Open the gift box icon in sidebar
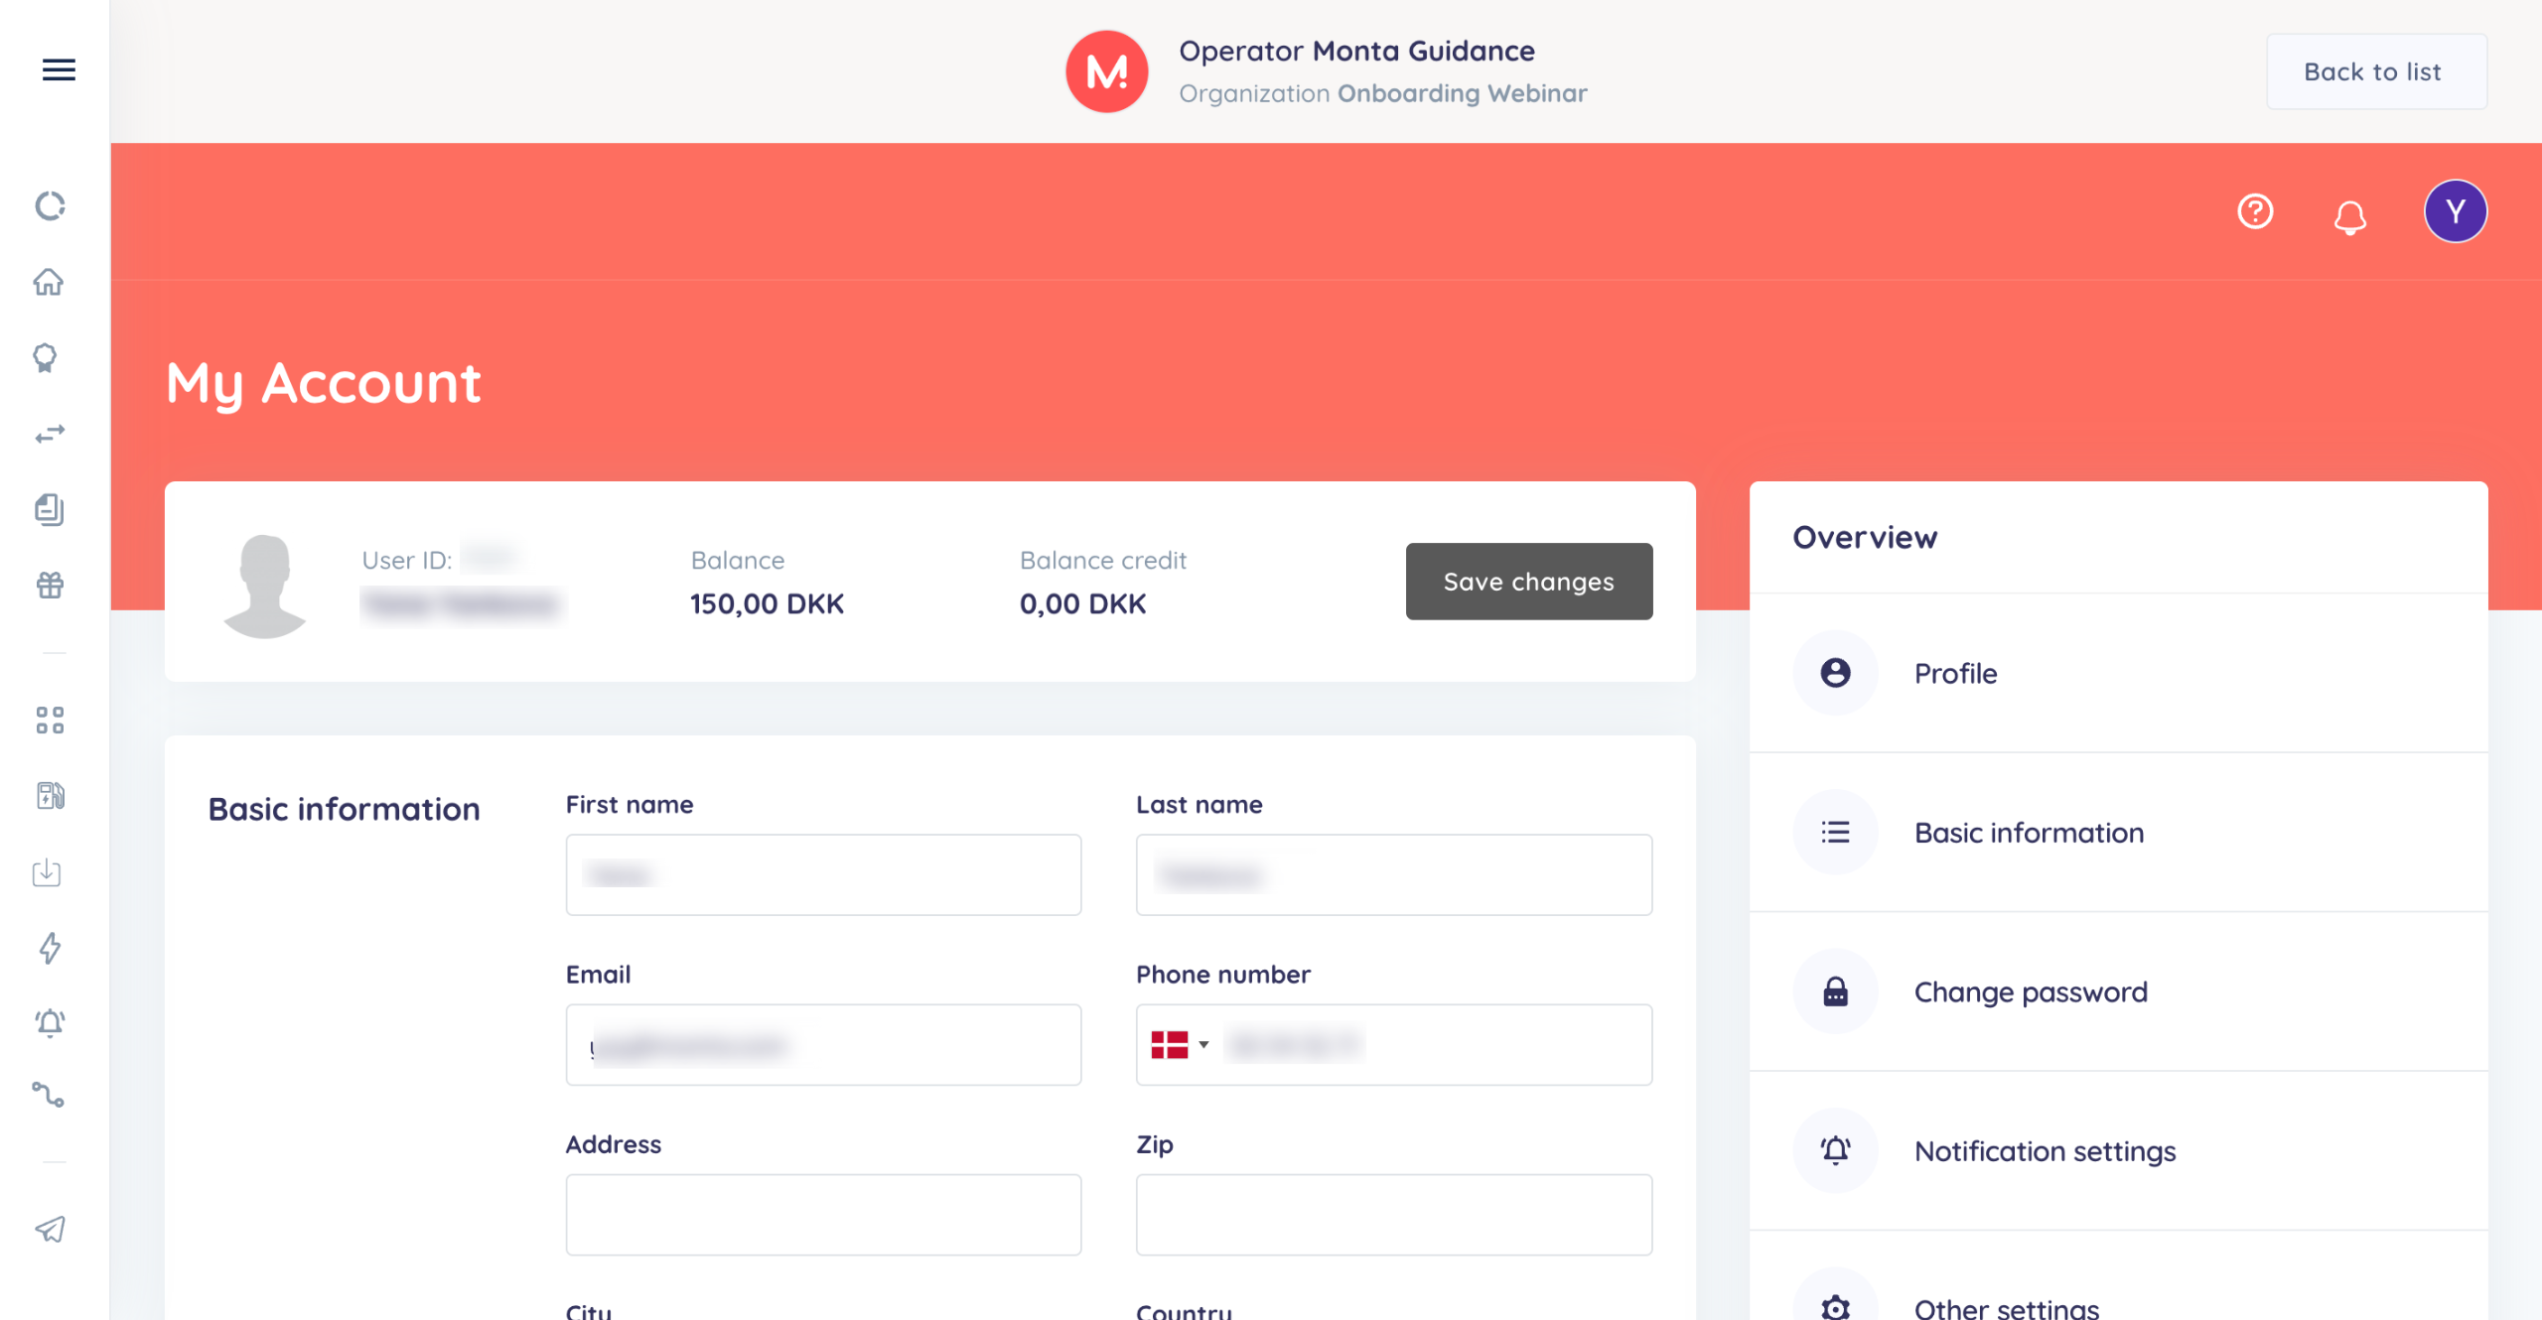Screen dimensions: 2542x1320 pos(50,586)
